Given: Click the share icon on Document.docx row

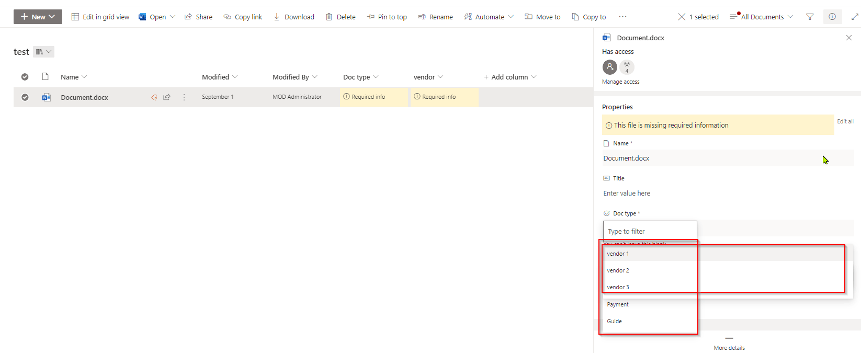Looking at the screenshot, I should point(167,97).
